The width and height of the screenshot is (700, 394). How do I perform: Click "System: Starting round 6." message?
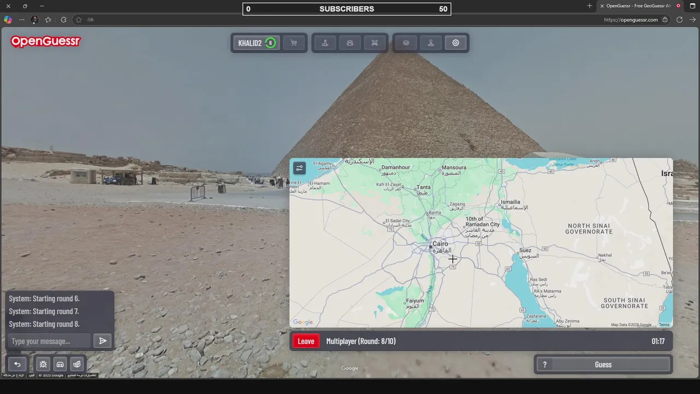(44, 298)
